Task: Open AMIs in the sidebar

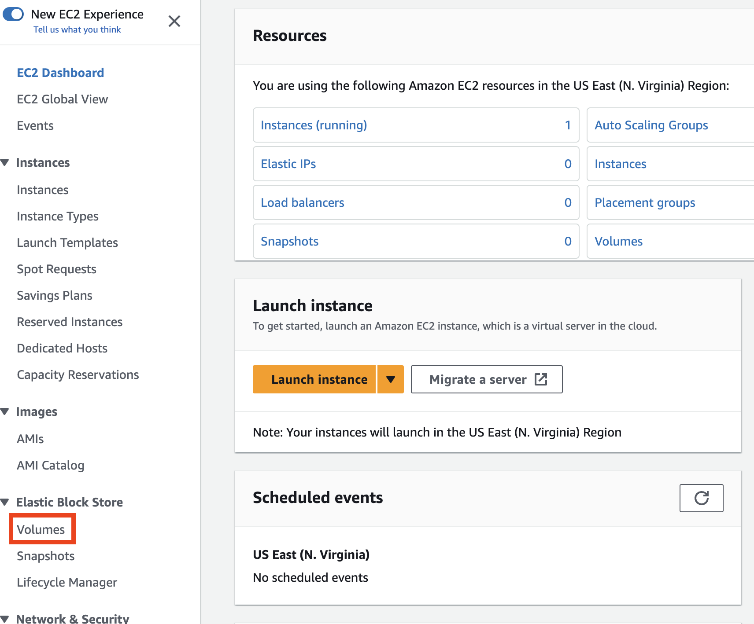Action: [30, 439]
